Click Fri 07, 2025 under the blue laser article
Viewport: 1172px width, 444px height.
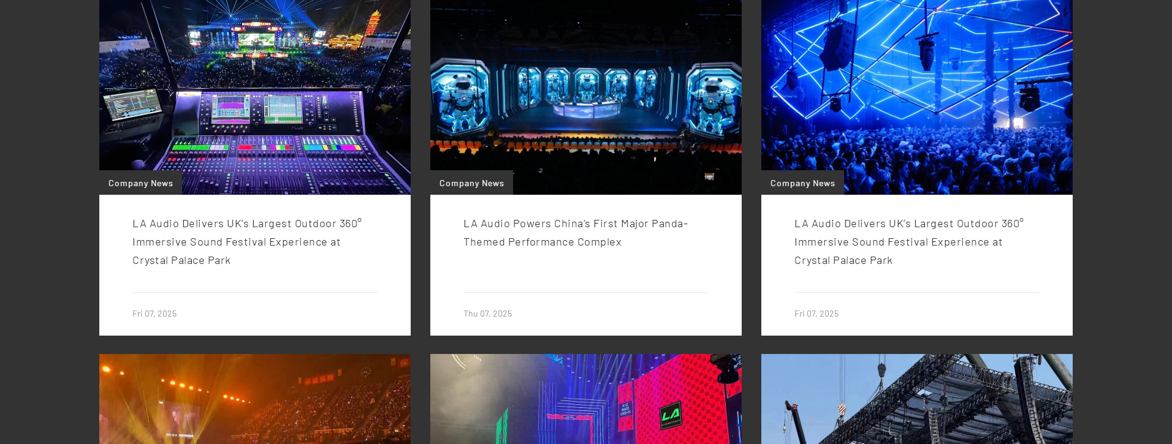tap(816, 313)
